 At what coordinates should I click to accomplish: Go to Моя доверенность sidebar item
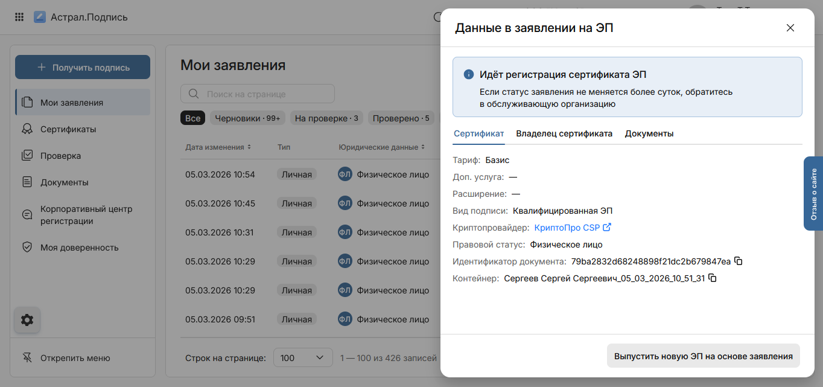(x=79, y=248)
